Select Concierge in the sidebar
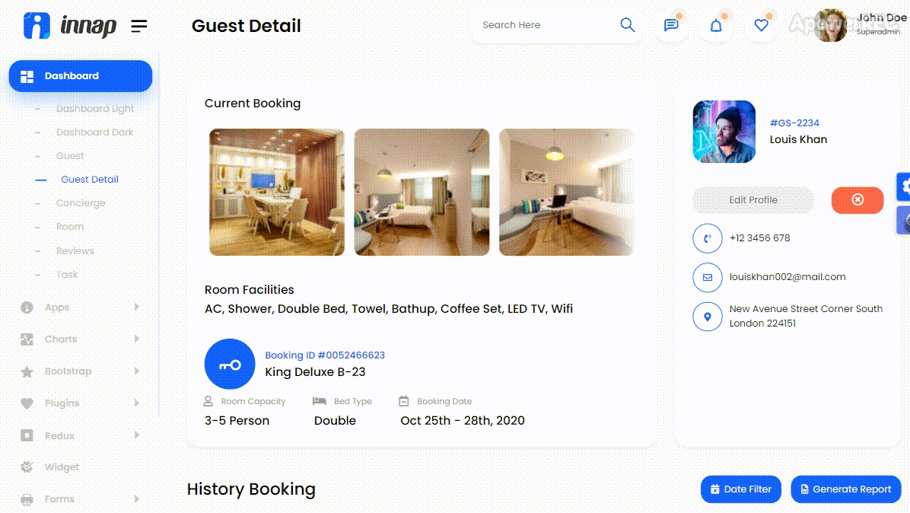 click(81, 203)
